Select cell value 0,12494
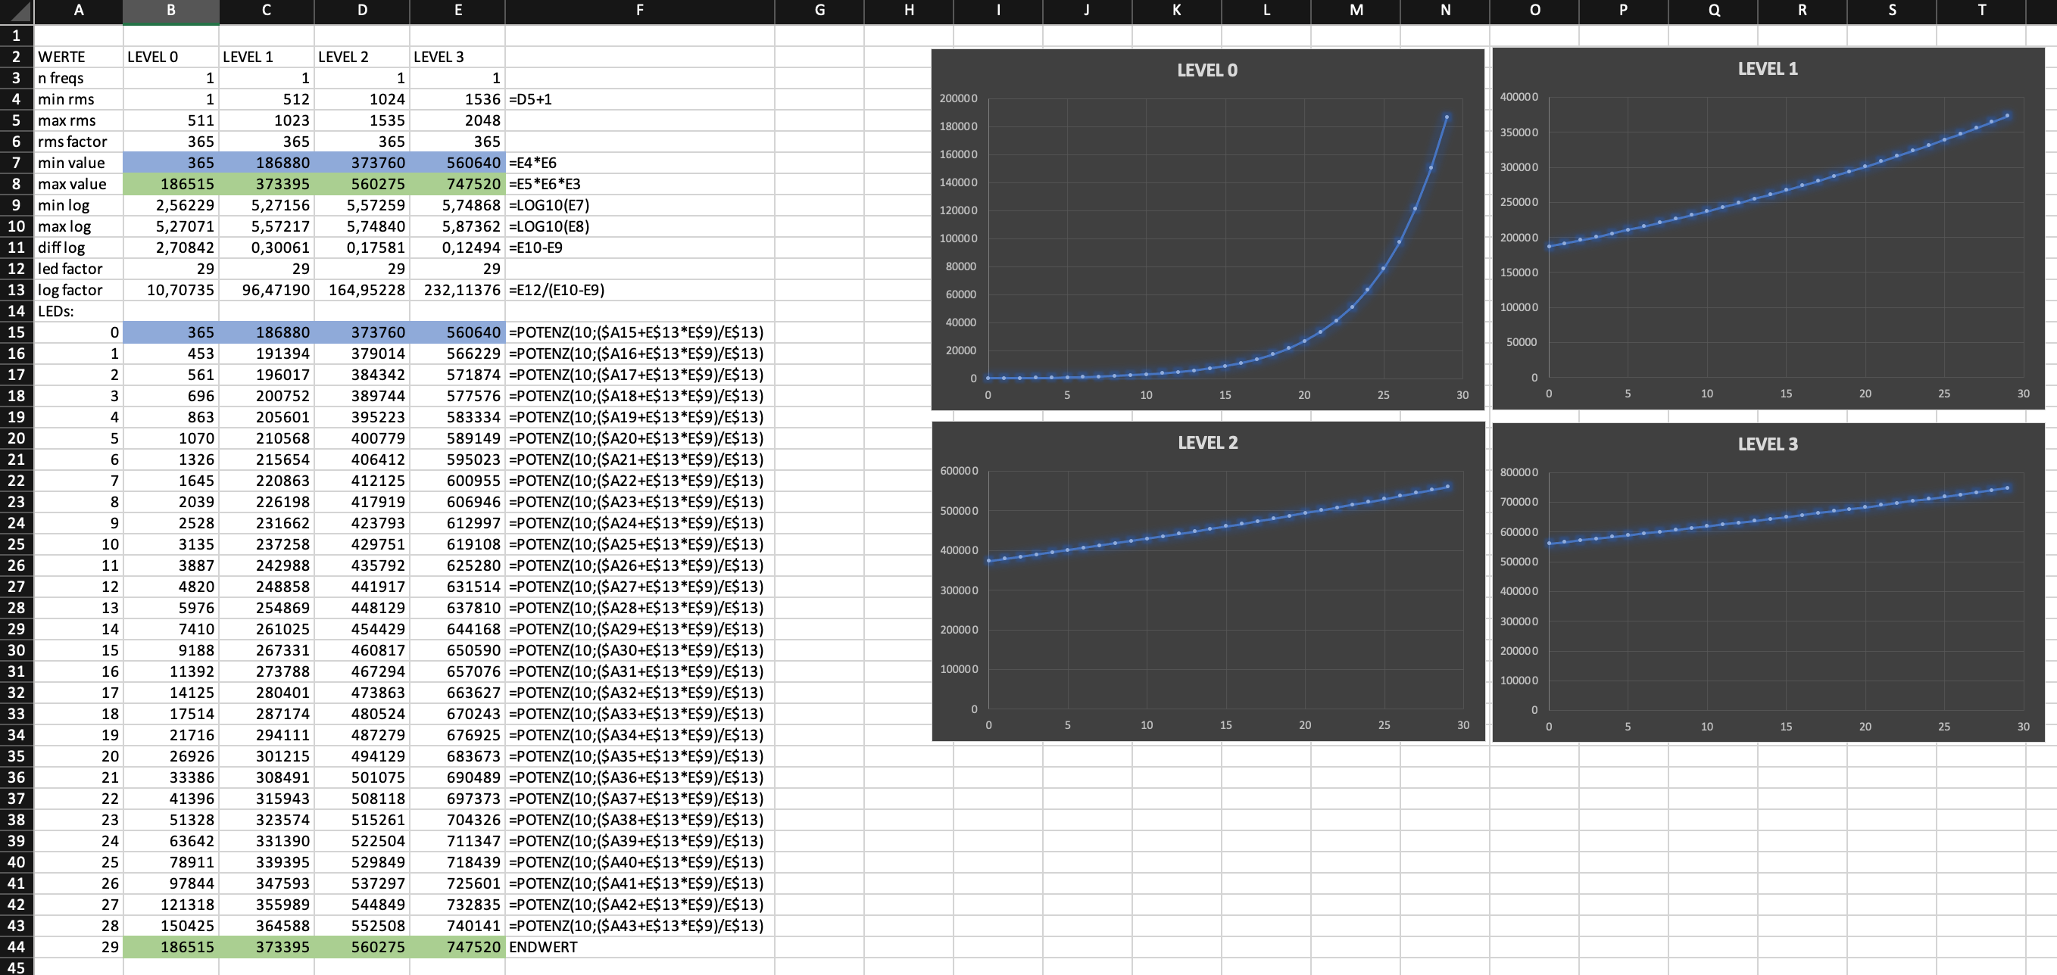Image resolution: width=2057 pixels, height=975 pixels. click(x=457, y=248)
